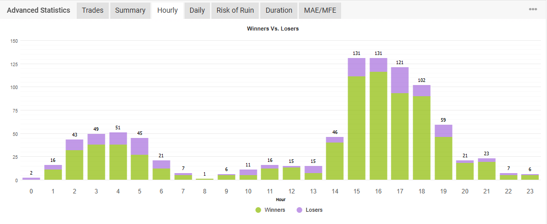This screenshot has height=224, width=547.
Task: Open the Risk of Ruin tab
Action: pyautogui.click(x=235, y=11)
